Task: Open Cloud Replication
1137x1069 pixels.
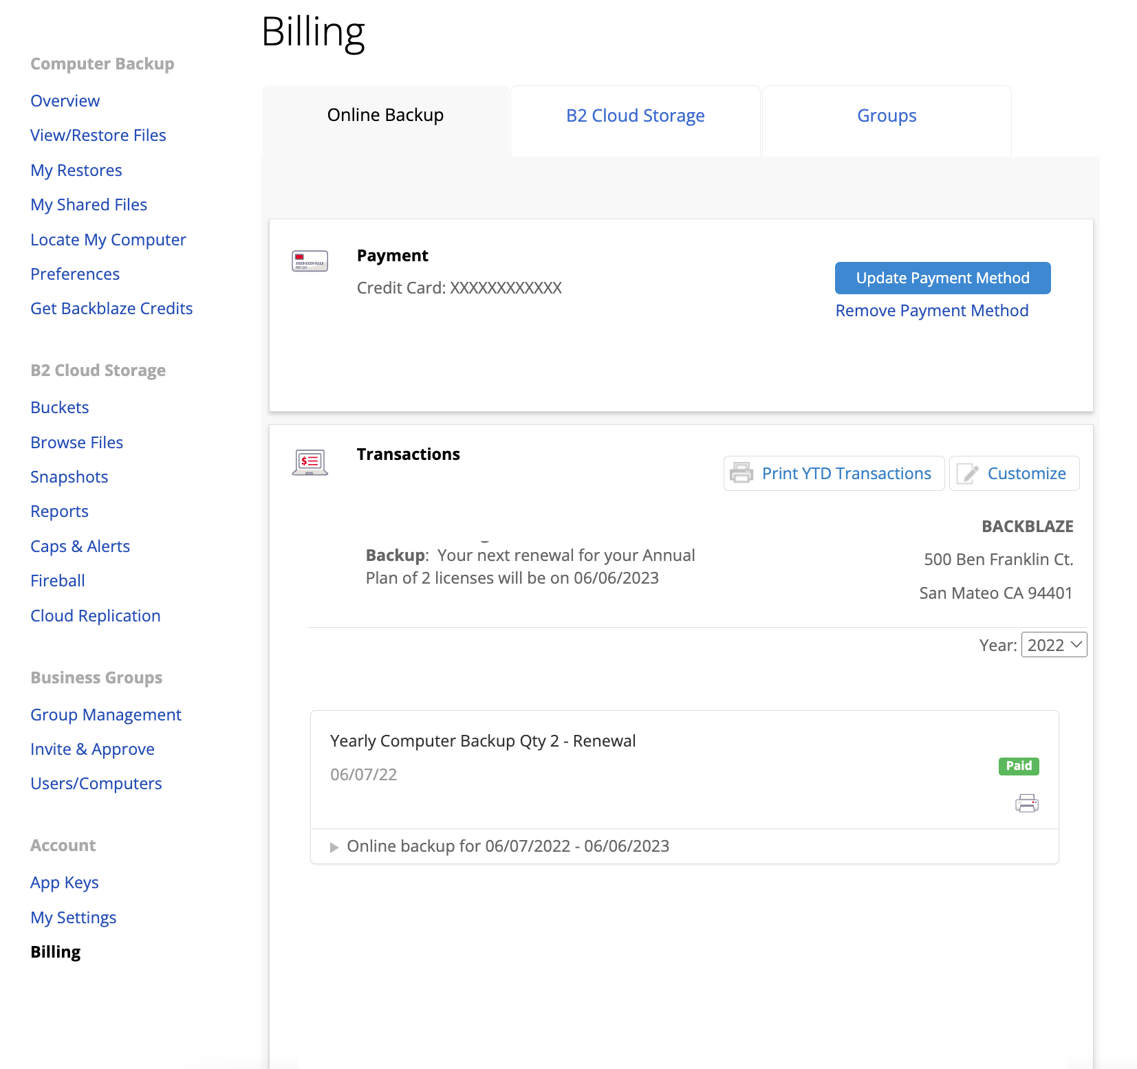Action: 96,616
